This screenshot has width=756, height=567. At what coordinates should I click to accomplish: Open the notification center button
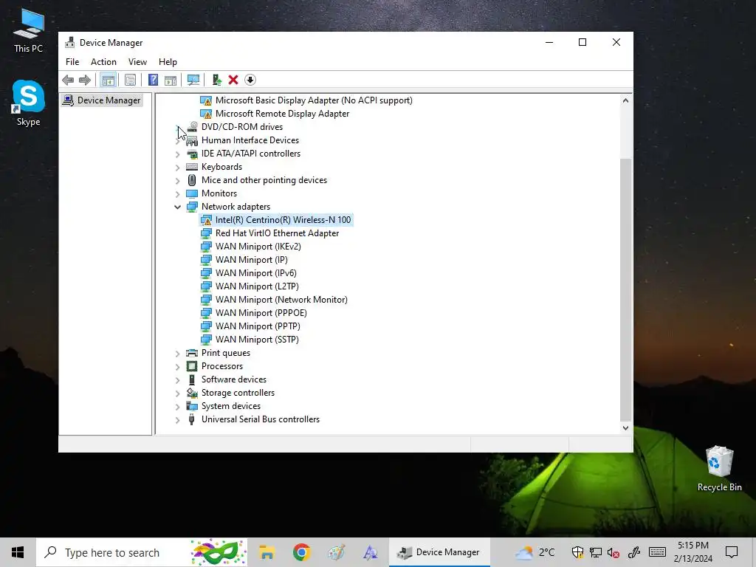click(x=732, y=552)
